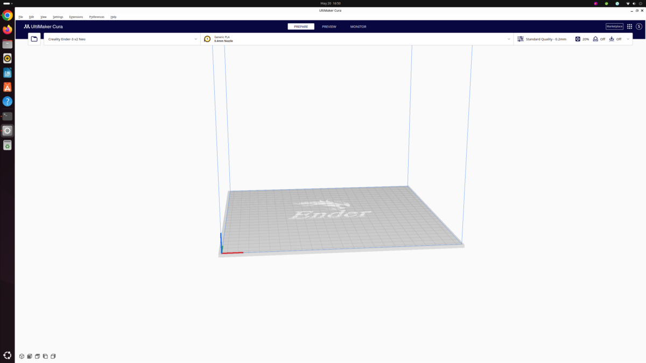Screen dimensions: 646x363
Task: Launch Firefox from the dock
Action: point(8,30)
